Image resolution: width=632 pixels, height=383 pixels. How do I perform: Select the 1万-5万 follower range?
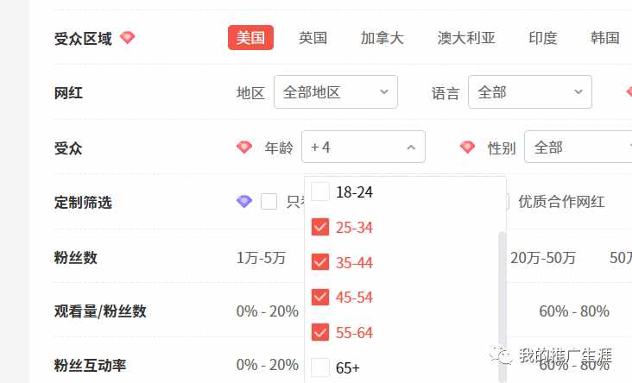tap(262, 258)
